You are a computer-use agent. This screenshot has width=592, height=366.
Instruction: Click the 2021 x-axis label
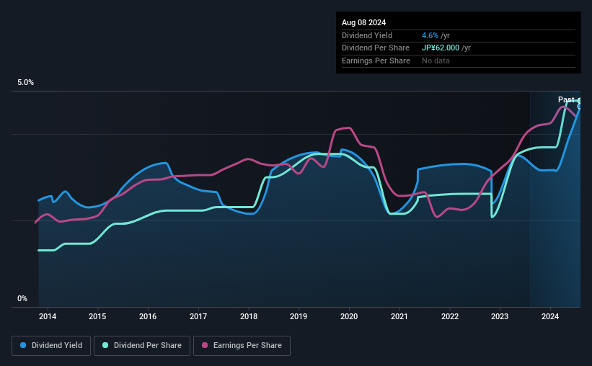tap(399, 316)
